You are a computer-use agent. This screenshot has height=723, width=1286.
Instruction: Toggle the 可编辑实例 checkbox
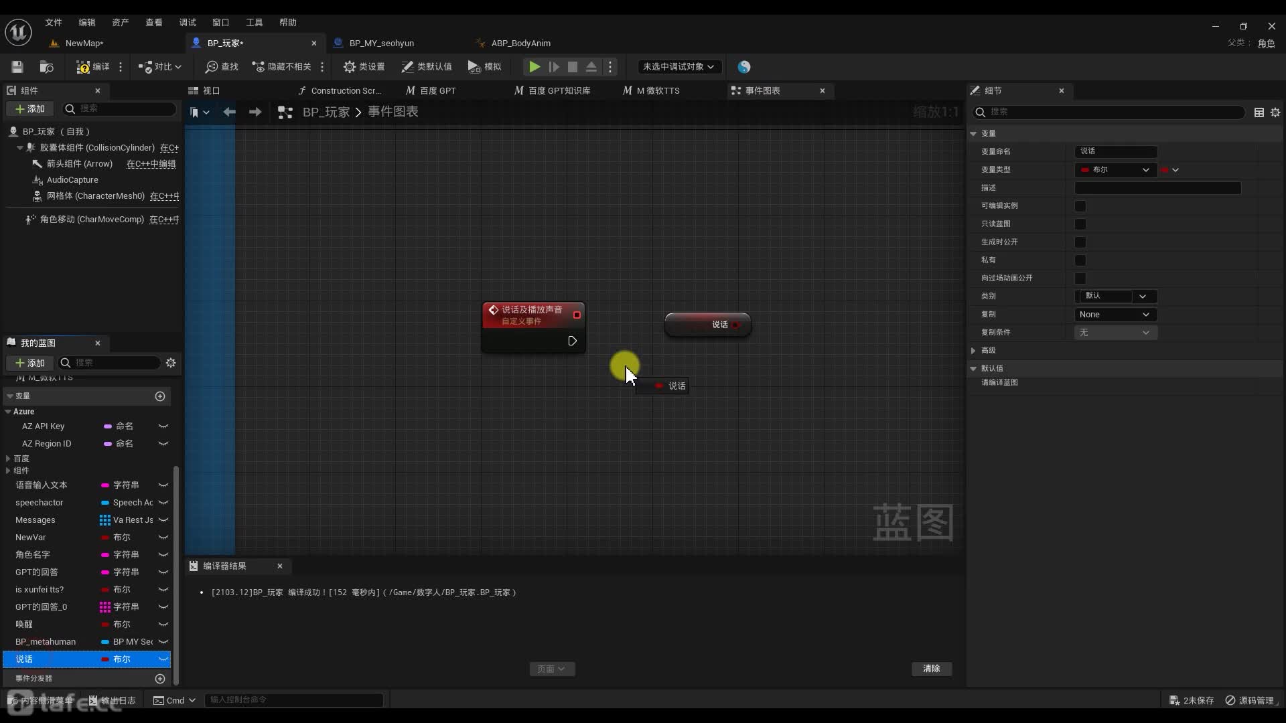(1080, 206)
